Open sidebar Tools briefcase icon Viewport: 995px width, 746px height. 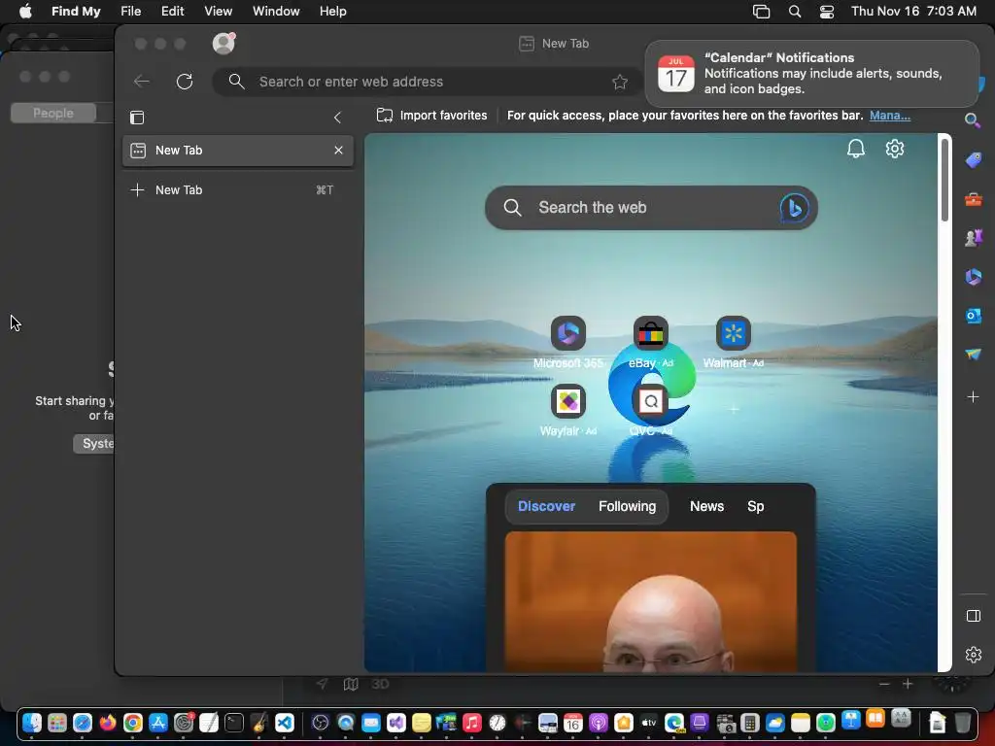coord(973,200)
